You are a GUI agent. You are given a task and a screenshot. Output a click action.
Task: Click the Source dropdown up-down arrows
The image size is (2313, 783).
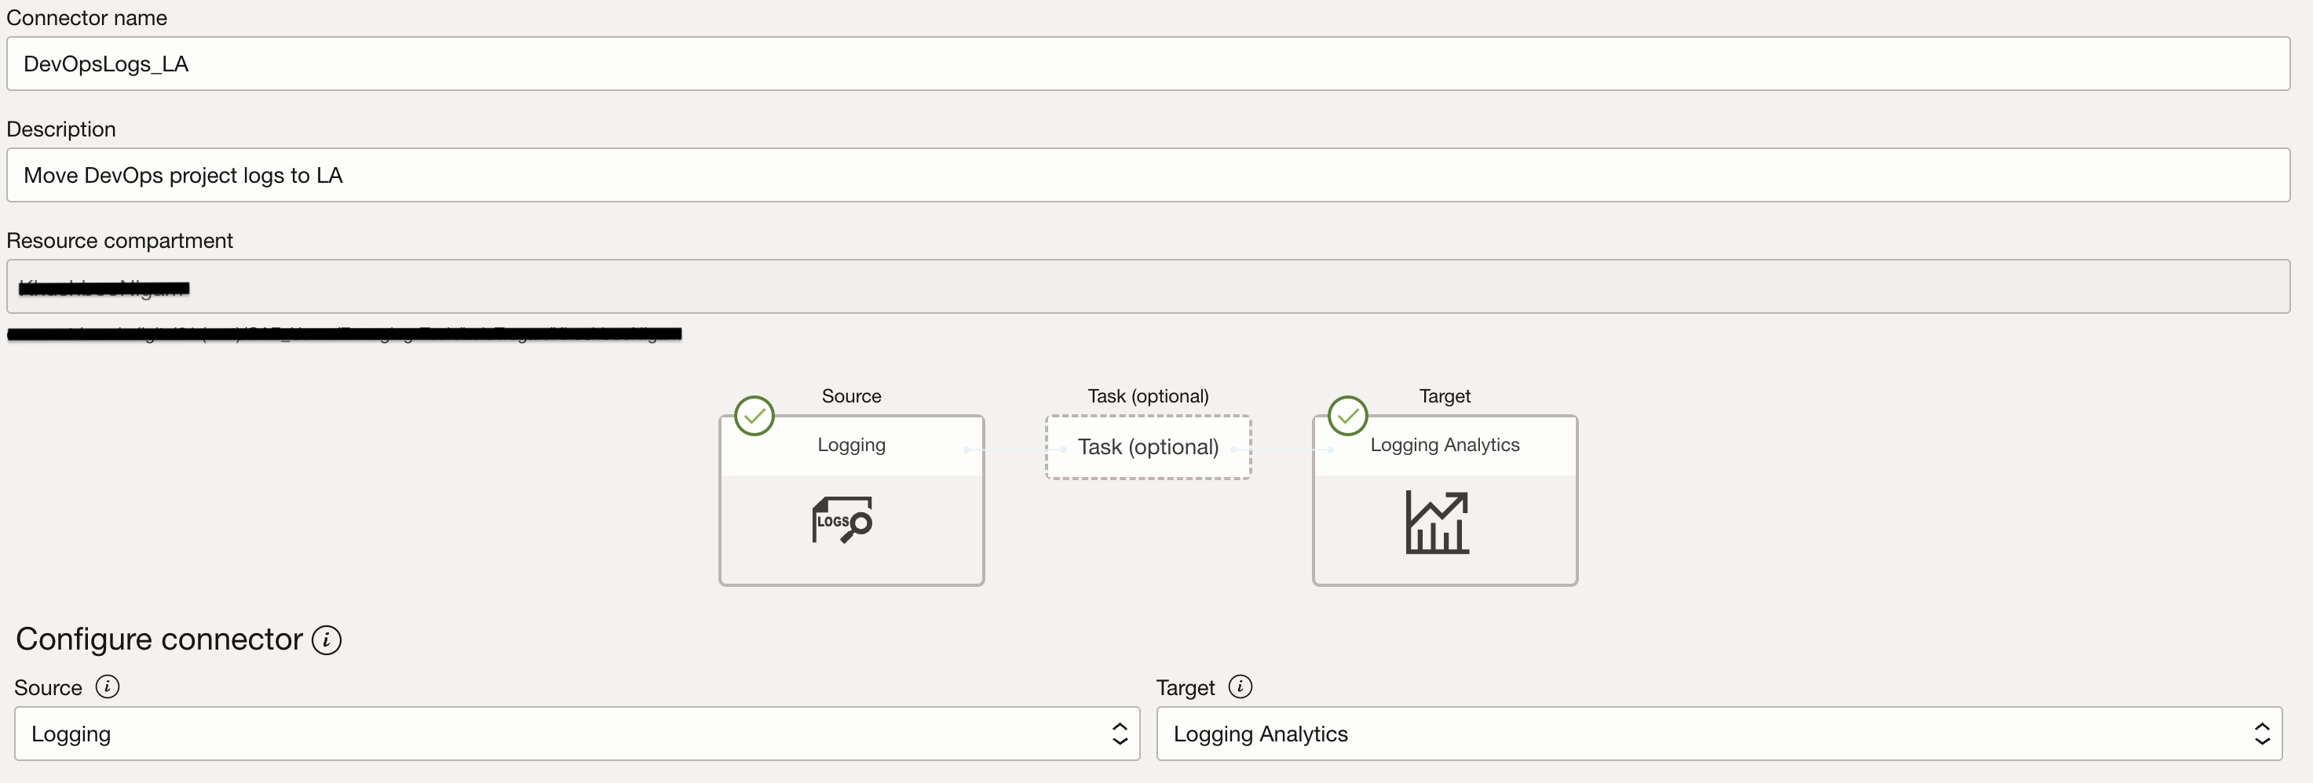click(x=1120, y=734)
